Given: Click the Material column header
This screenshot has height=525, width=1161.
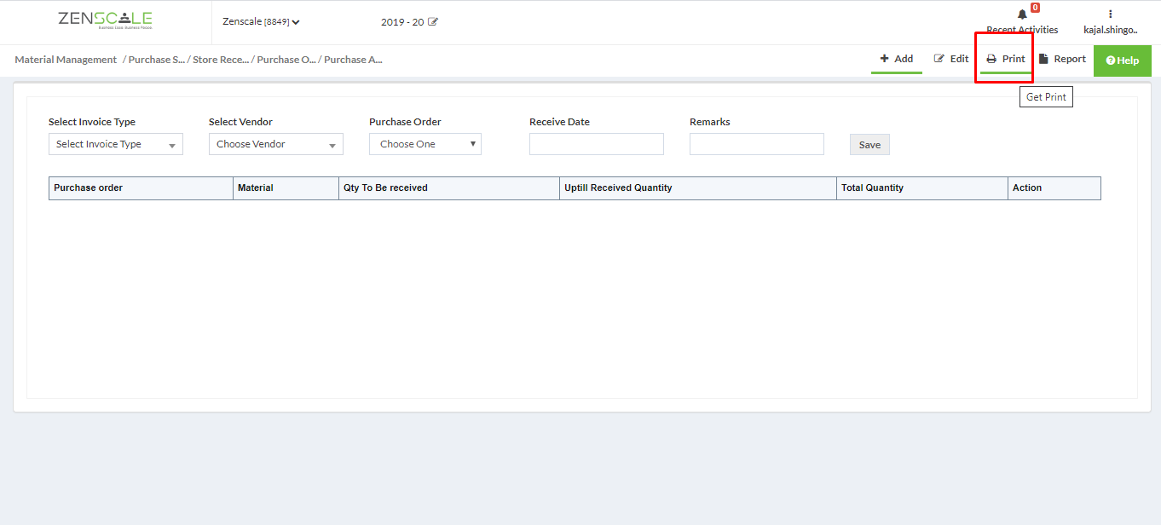Looking at the screenshot, I should click(x=286, y=188).
